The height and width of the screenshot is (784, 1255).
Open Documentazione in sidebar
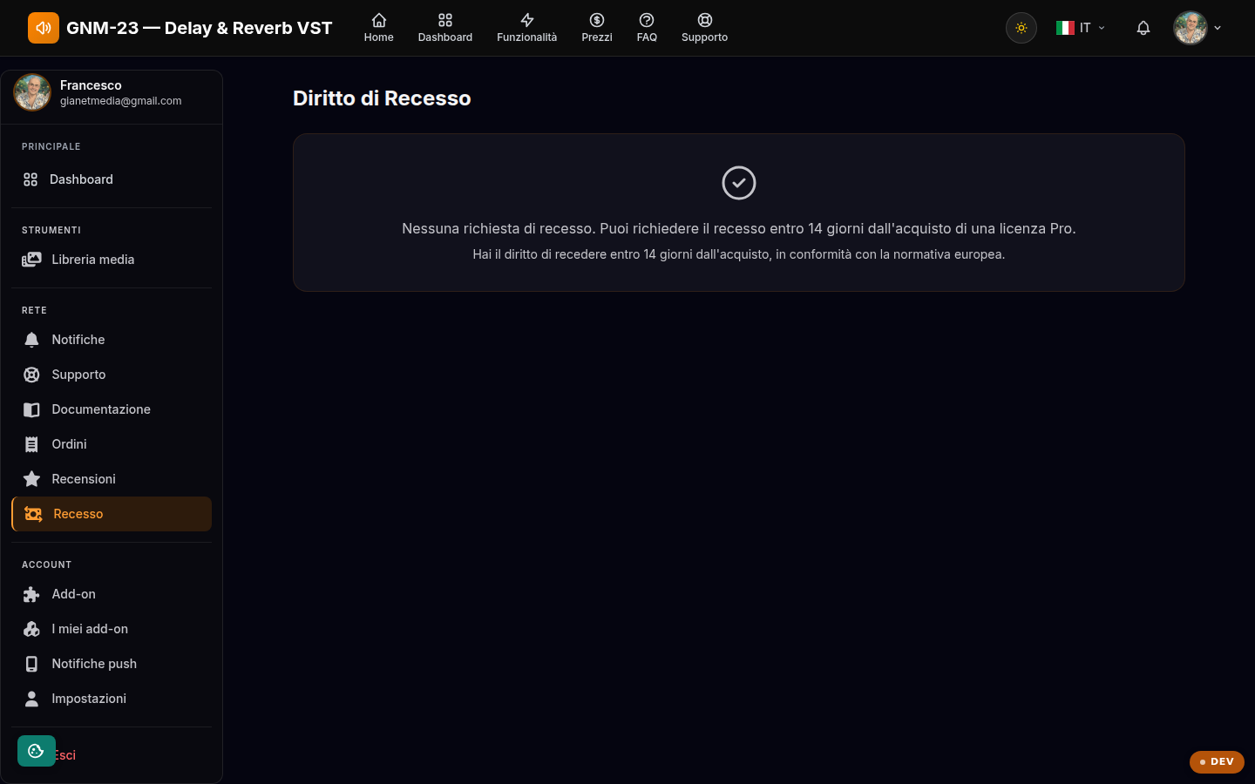(112, 409)
